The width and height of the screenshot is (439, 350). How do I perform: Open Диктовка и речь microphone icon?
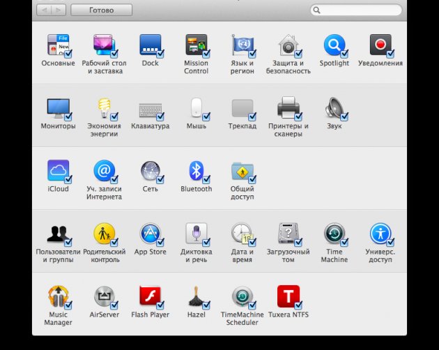pos(197,233)
